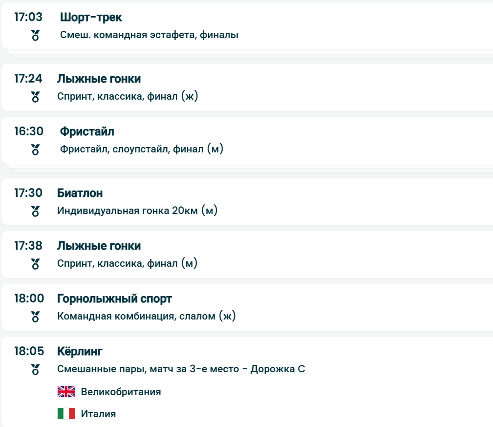
Task: Click Италия team name
Action: 98,414
